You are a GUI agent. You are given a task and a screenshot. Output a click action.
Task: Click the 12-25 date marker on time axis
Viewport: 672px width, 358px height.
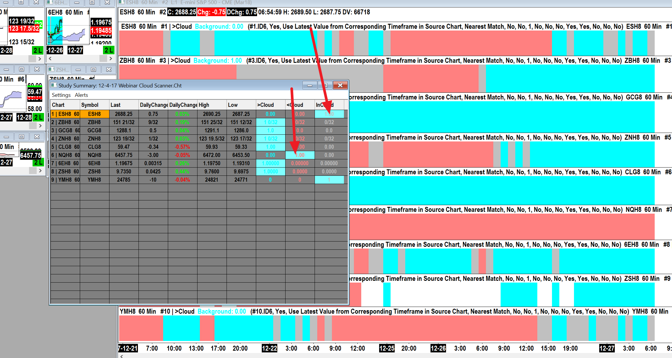click(386, 348)
